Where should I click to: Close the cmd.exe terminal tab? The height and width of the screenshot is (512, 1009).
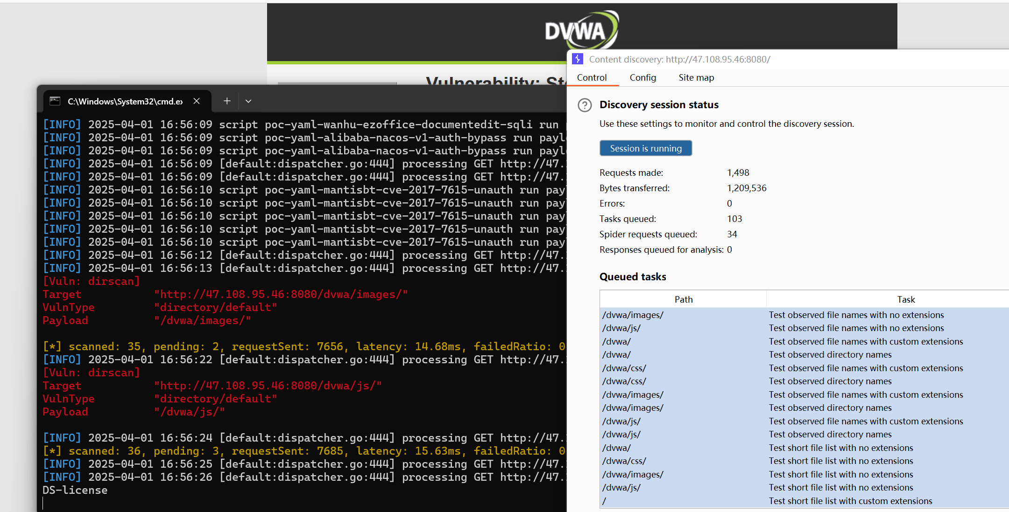(x=197, y=101)
